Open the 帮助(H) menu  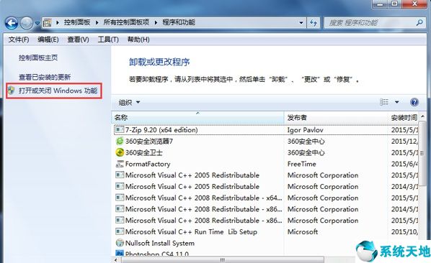pyautogui.click(x=138, y=40)
